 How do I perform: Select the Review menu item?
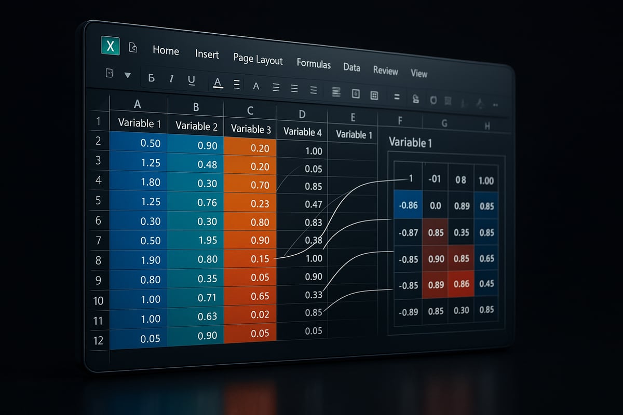click(385, 71)
